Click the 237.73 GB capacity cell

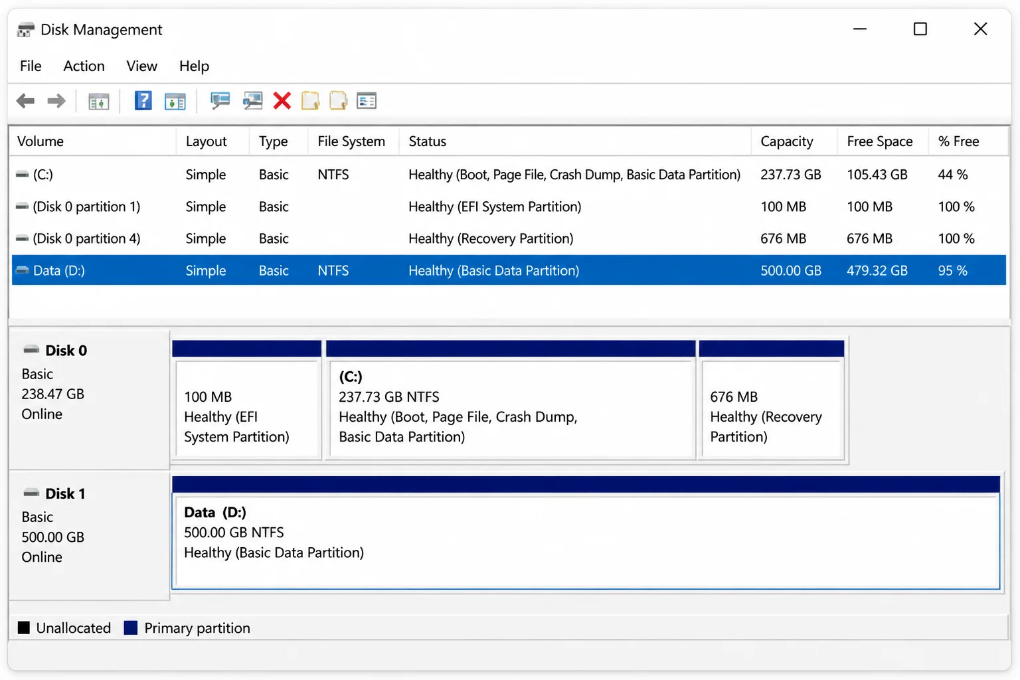coord(791,175)
